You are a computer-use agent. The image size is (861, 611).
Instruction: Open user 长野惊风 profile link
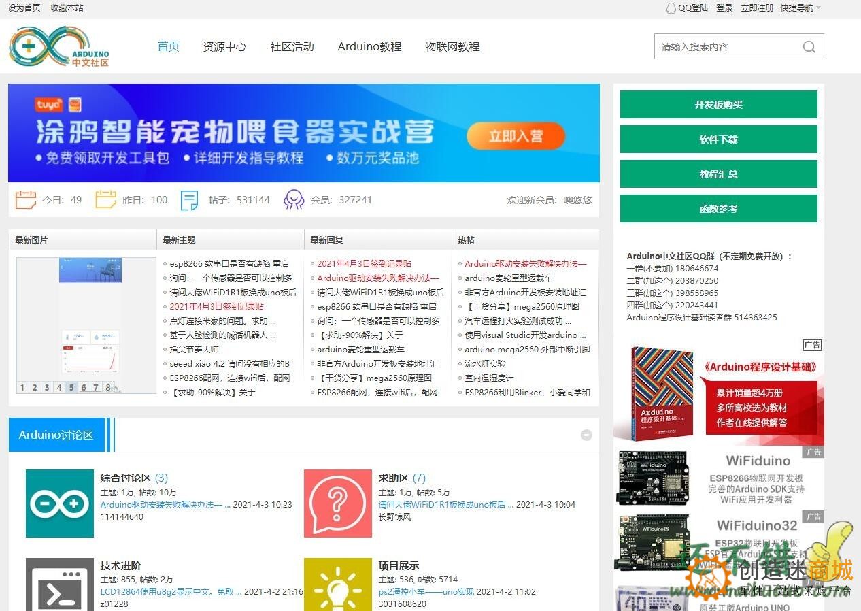[x=395, y=516]
